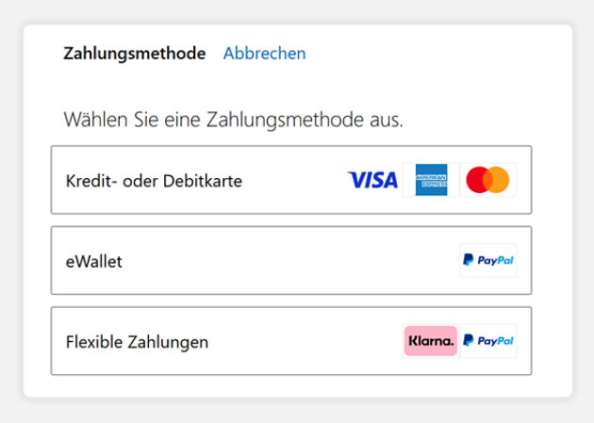Click the Zahlungsmethode heading

[134, 54]
